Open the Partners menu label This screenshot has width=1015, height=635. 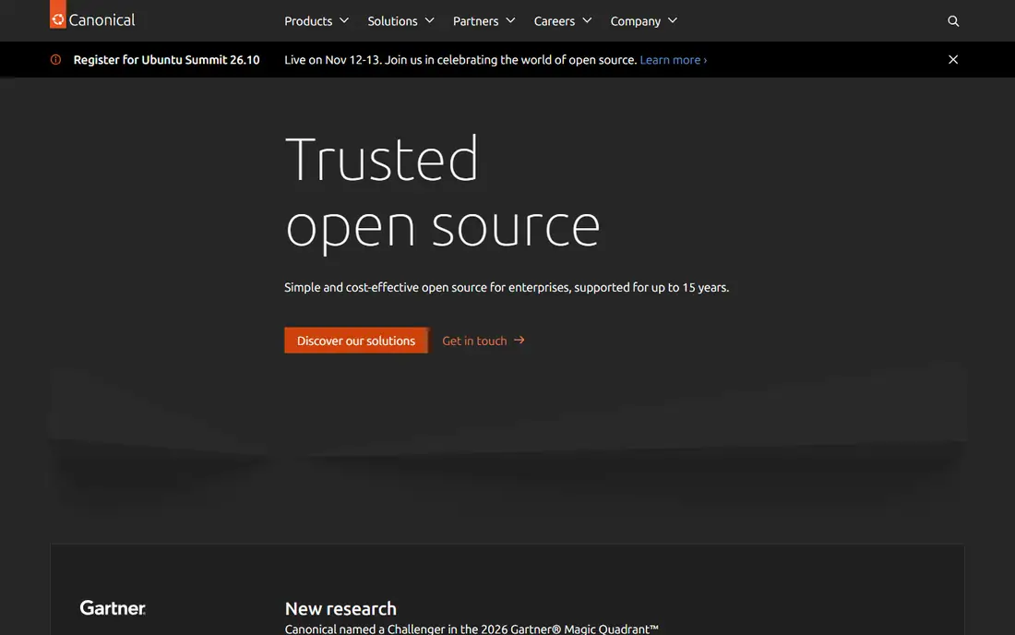(x=475, y=20)
